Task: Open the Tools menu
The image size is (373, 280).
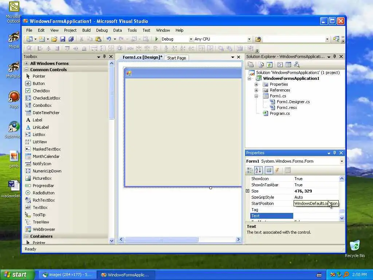Action: [x=132, y=30]
